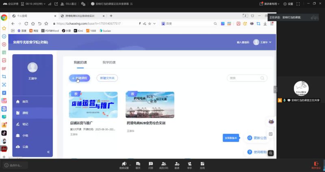Close the 个人空间 browser tab
The width and height of the screenshot is (325, 172).
55,16
